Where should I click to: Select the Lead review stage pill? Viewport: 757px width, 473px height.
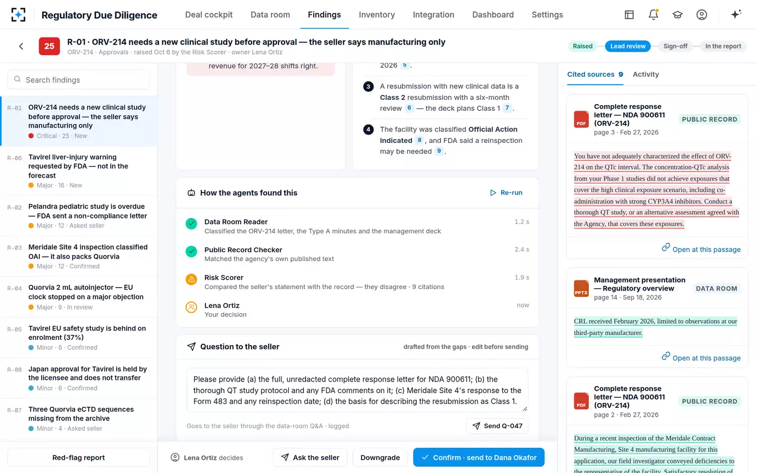628,46
